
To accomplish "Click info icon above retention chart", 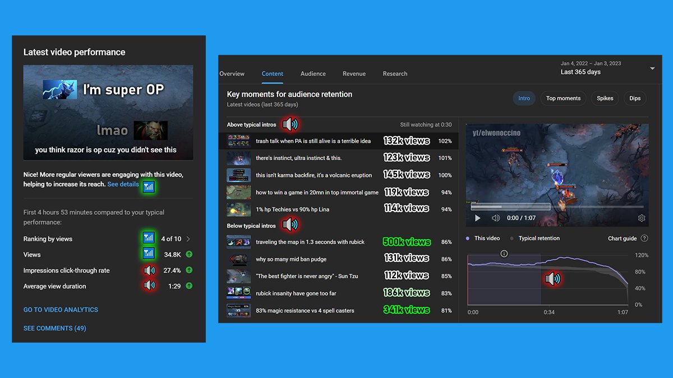I will tap(504, 254).
